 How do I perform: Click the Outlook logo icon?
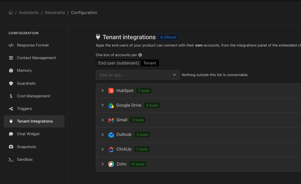[111, 135]
